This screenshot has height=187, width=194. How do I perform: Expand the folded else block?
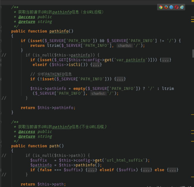[173, 170]
